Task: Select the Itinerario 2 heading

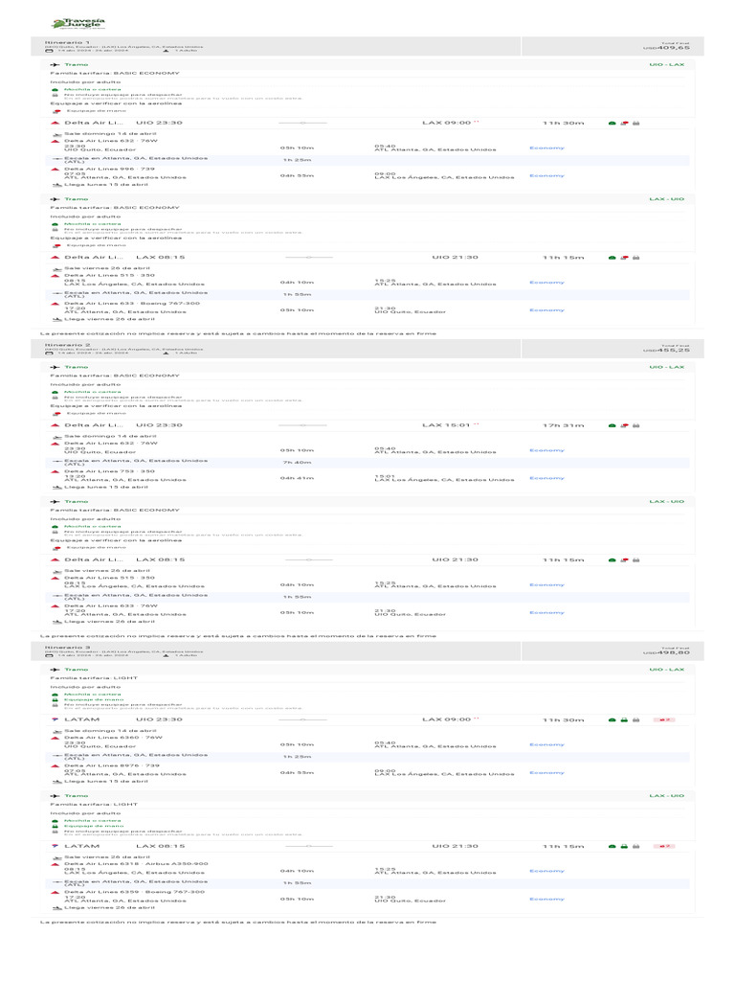Action: coord(67,344)
